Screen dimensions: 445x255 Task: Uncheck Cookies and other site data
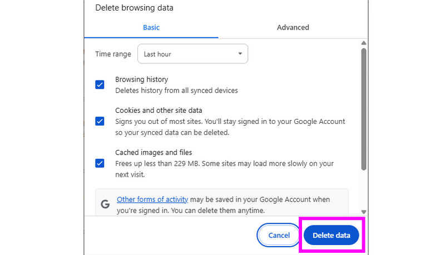(x=100, y=121)
